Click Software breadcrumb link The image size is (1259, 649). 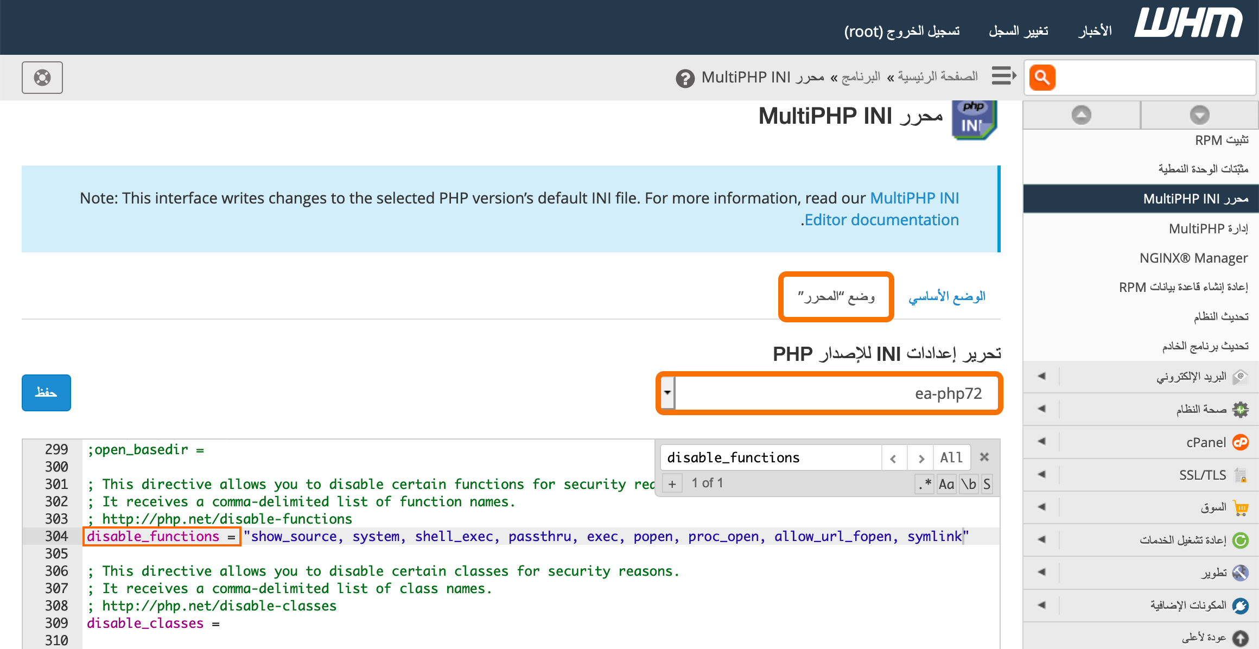coord(861,77)
